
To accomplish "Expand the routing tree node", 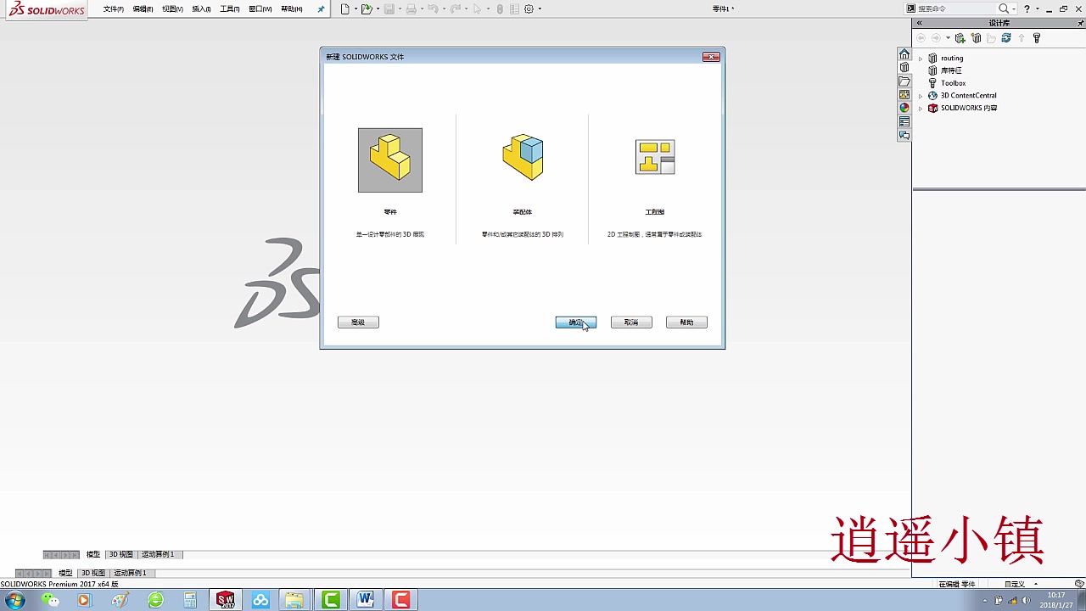I will pos(921,59).
